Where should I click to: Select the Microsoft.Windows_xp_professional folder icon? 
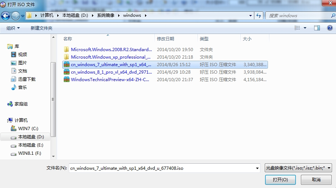click(66, 57)
